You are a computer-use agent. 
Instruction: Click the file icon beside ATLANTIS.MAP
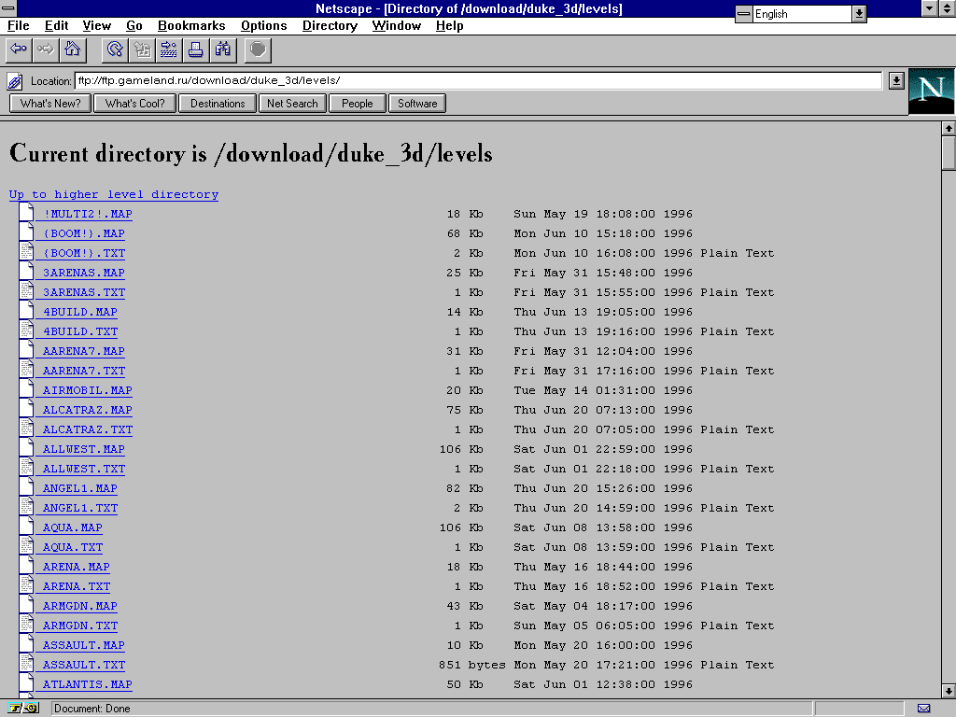[26, 682]
